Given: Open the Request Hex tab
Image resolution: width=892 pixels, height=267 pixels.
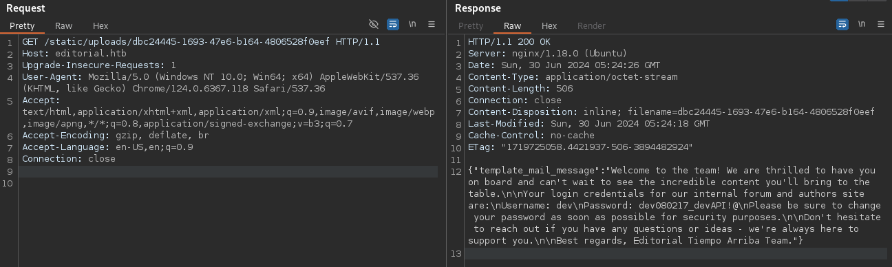Looking at the screenshot, I should [100, 25].
